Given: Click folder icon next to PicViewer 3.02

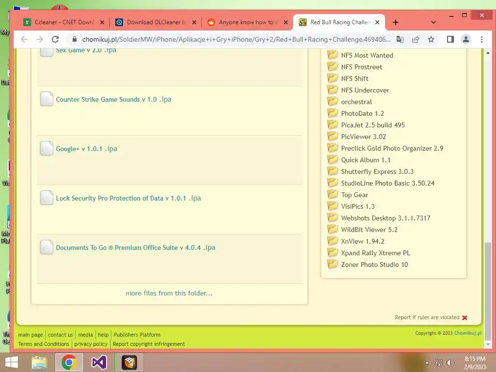Looking at the screenshot, I should coord(332,136).
